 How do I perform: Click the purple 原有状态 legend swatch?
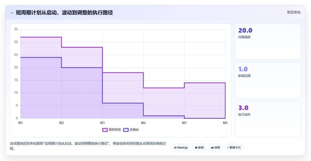[x=105, y=130]
